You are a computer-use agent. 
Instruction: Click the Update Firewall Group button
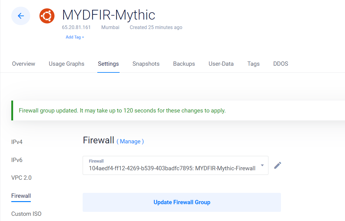(182, 202)
